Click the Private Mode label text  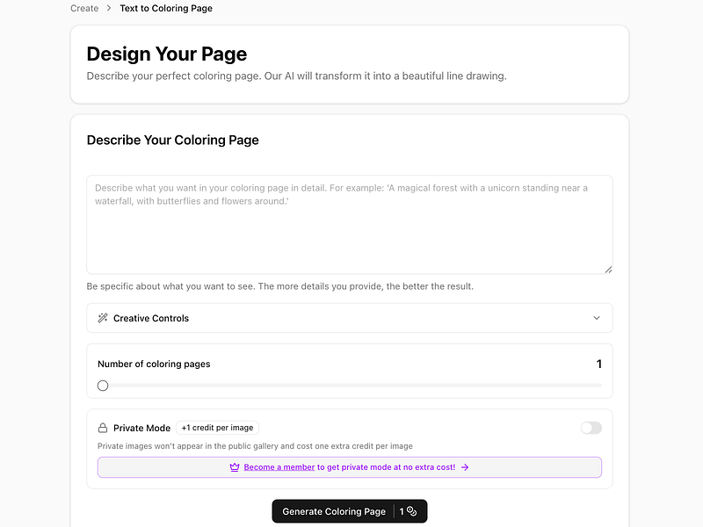141,428
